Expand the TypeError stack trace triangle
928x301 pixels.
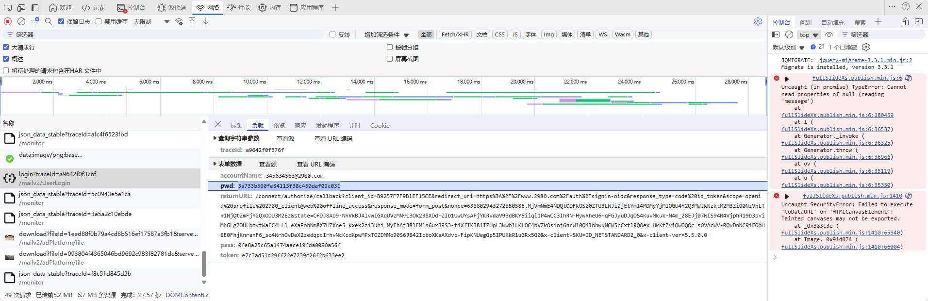coord(787,79)
